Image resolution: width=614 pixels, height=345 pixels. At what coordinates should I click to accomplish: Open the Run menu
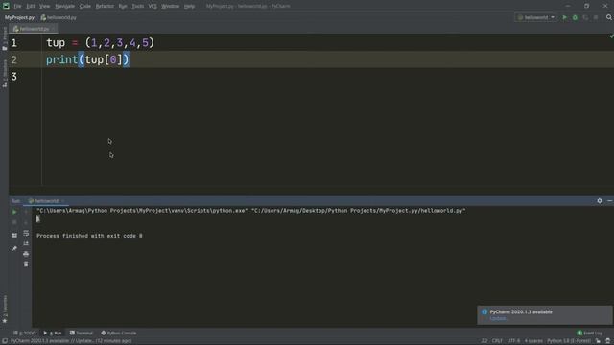pos(123,7)
